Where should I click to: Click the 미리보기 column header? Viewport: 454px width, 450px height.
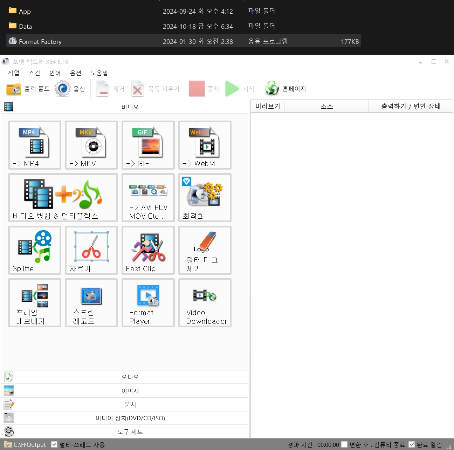268,106
